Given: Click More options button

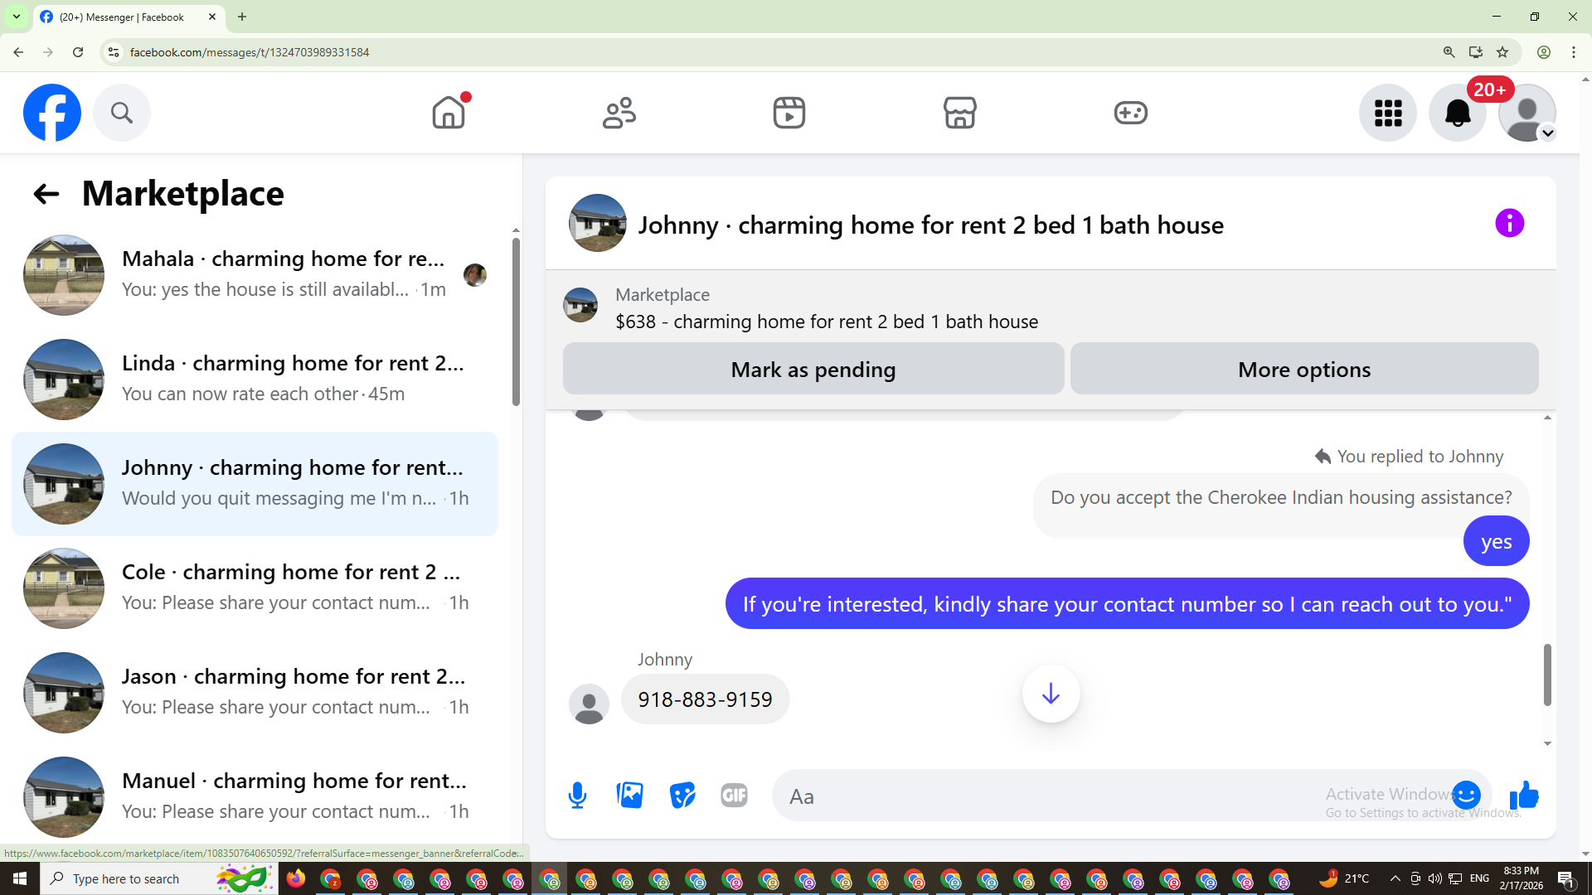Looking at the screenshot, I should [1303, 370].
